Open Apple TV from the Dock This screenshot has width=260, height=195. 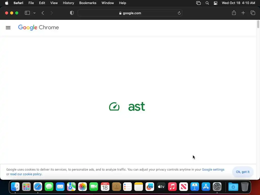(x=161, y=187)
